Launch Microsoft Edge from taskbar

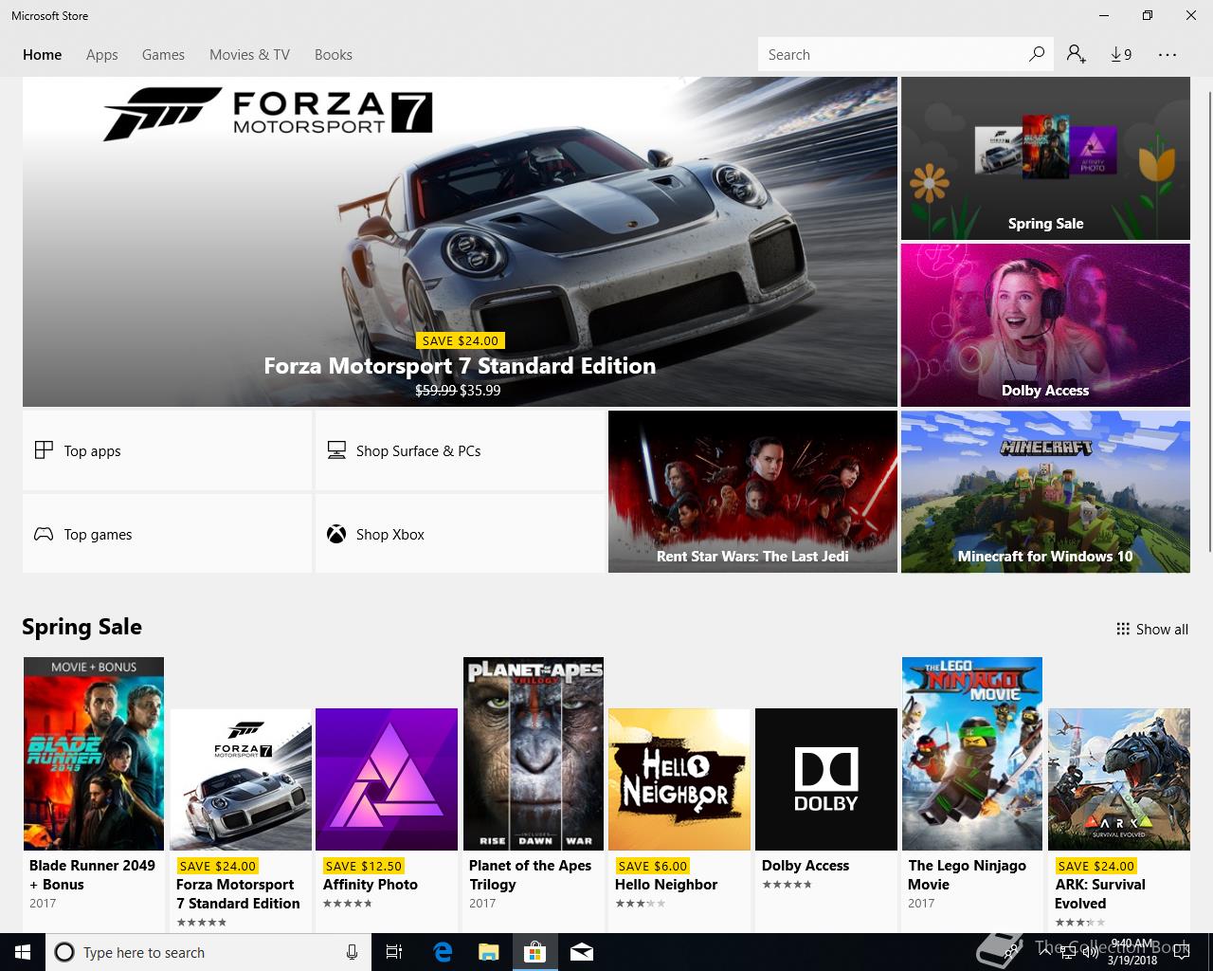(x=443, y=952)
